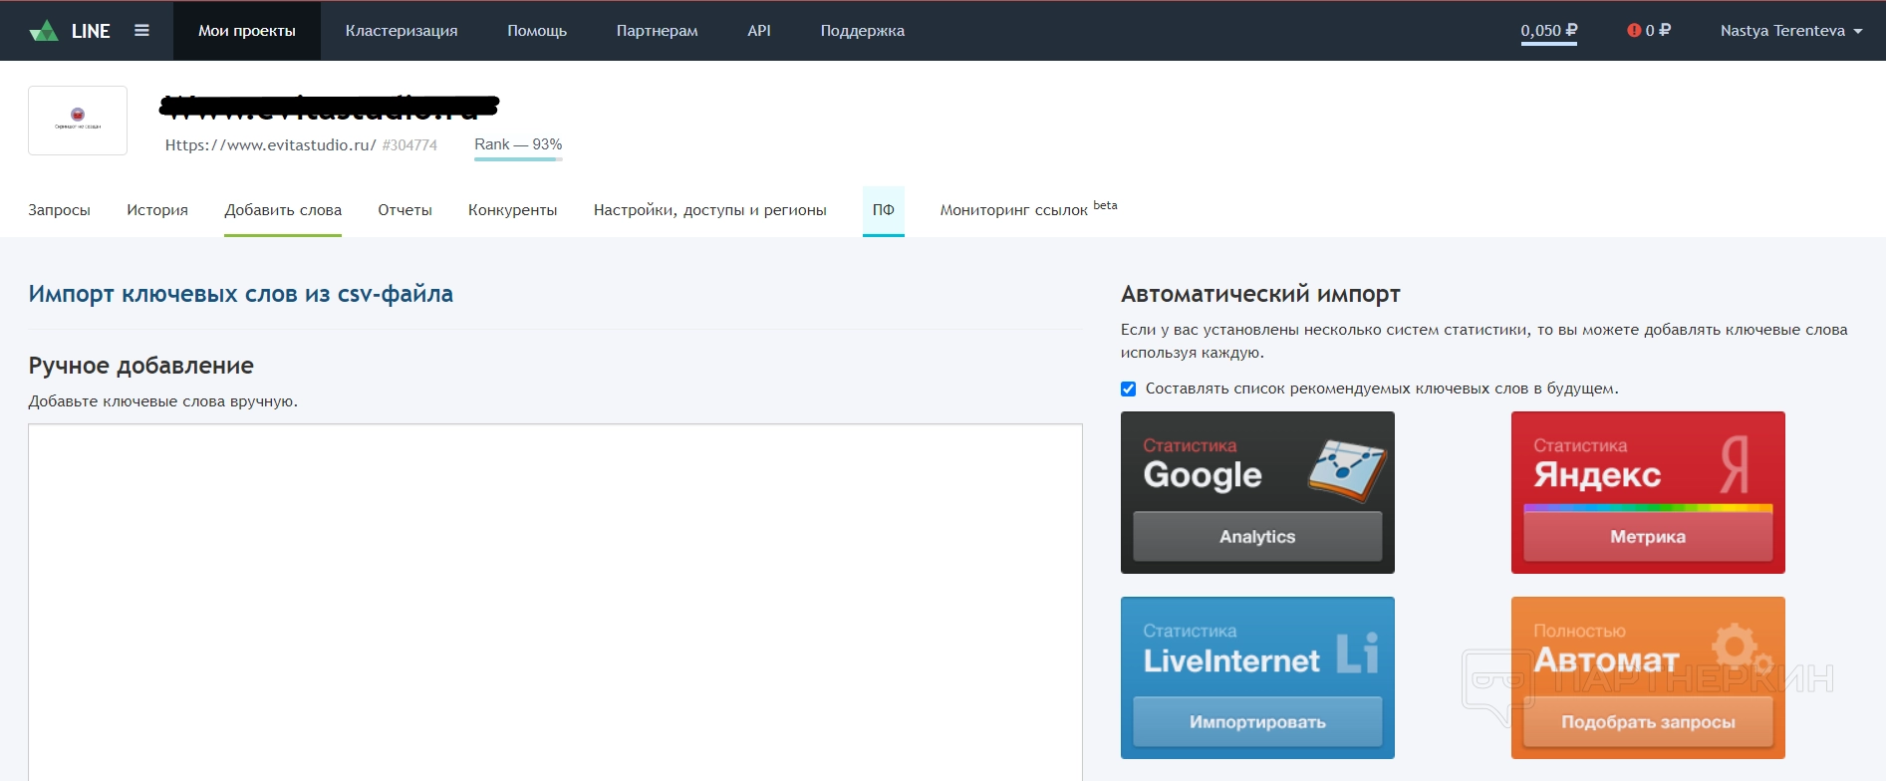Open the Отчеты tab
Image resolution: width=1886 pixels, height=781 pixels.
pos(405,210)
